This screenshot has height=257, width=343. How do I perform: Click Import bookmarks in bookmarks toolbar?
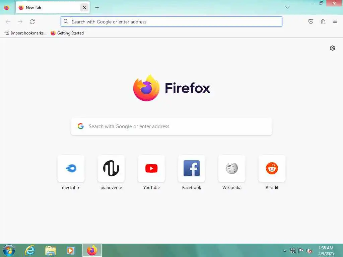pyautogui.click(x=25, y=33)
